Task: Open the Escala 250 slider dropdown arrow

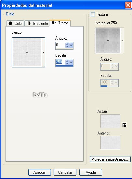Action: point(71,62)
